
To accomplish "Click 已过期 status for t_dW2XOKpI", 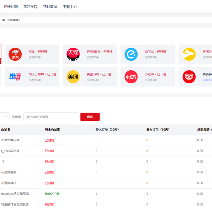I will tap(49, 151).
